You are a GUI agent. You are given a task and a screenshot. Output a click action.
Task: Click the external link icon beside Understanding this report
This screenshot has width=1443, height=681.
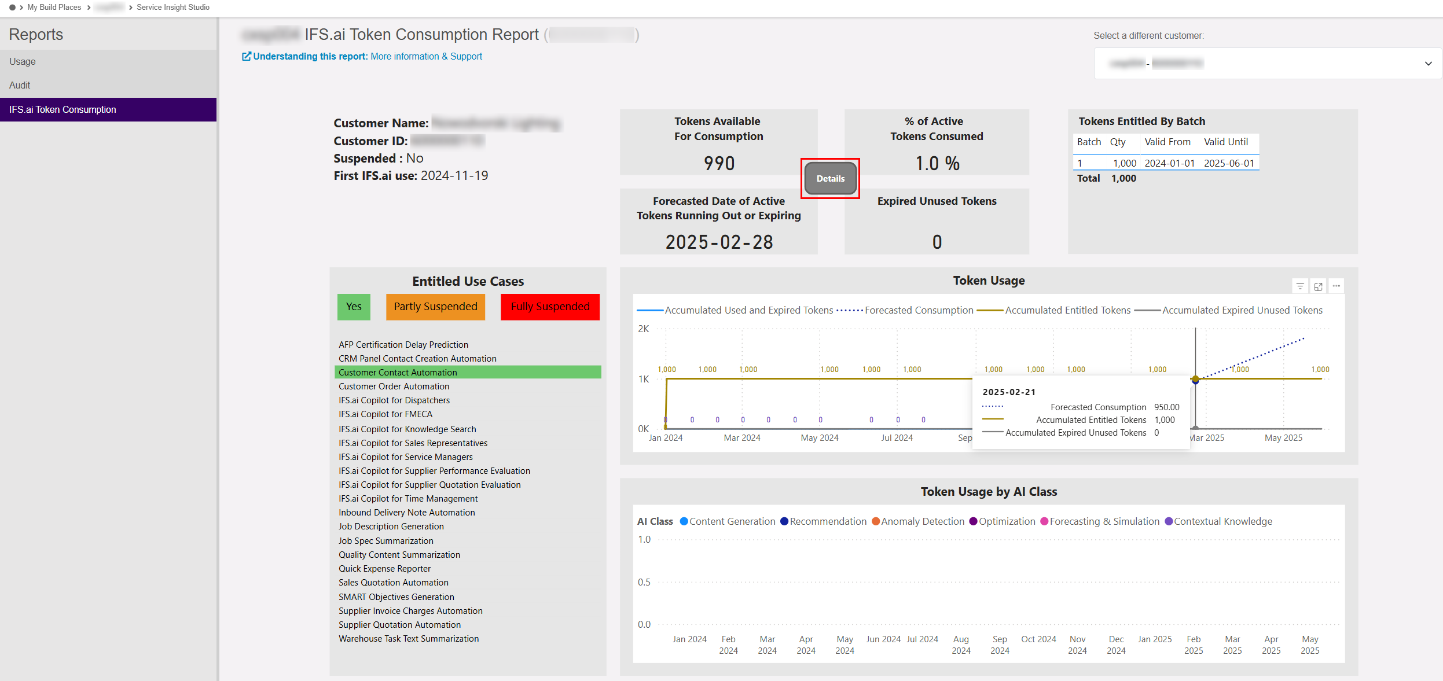247,56
